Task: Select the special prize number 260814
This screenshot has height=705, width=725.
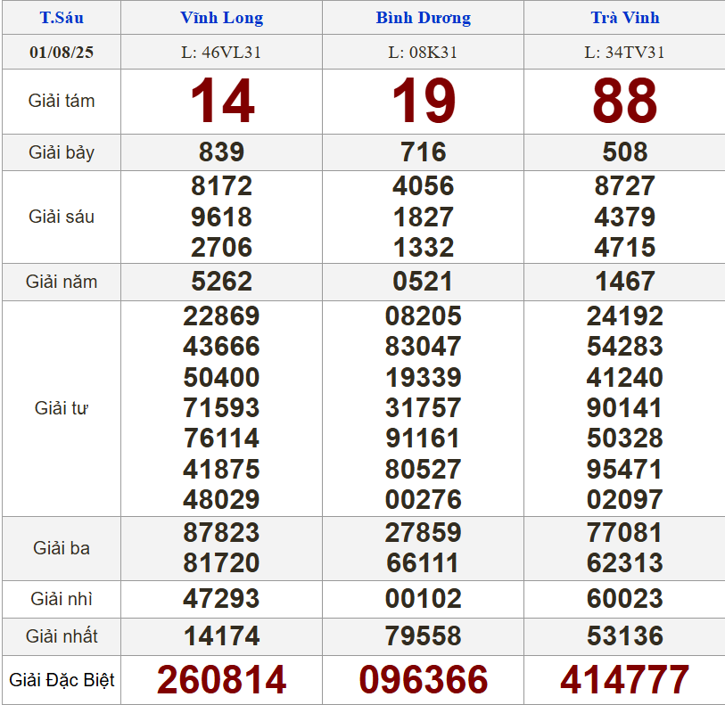Action: (x=221, y=680)
